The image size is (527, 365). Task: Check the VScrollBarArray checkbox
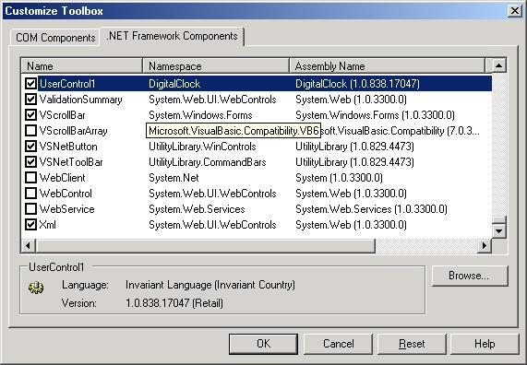pos(31,130)
